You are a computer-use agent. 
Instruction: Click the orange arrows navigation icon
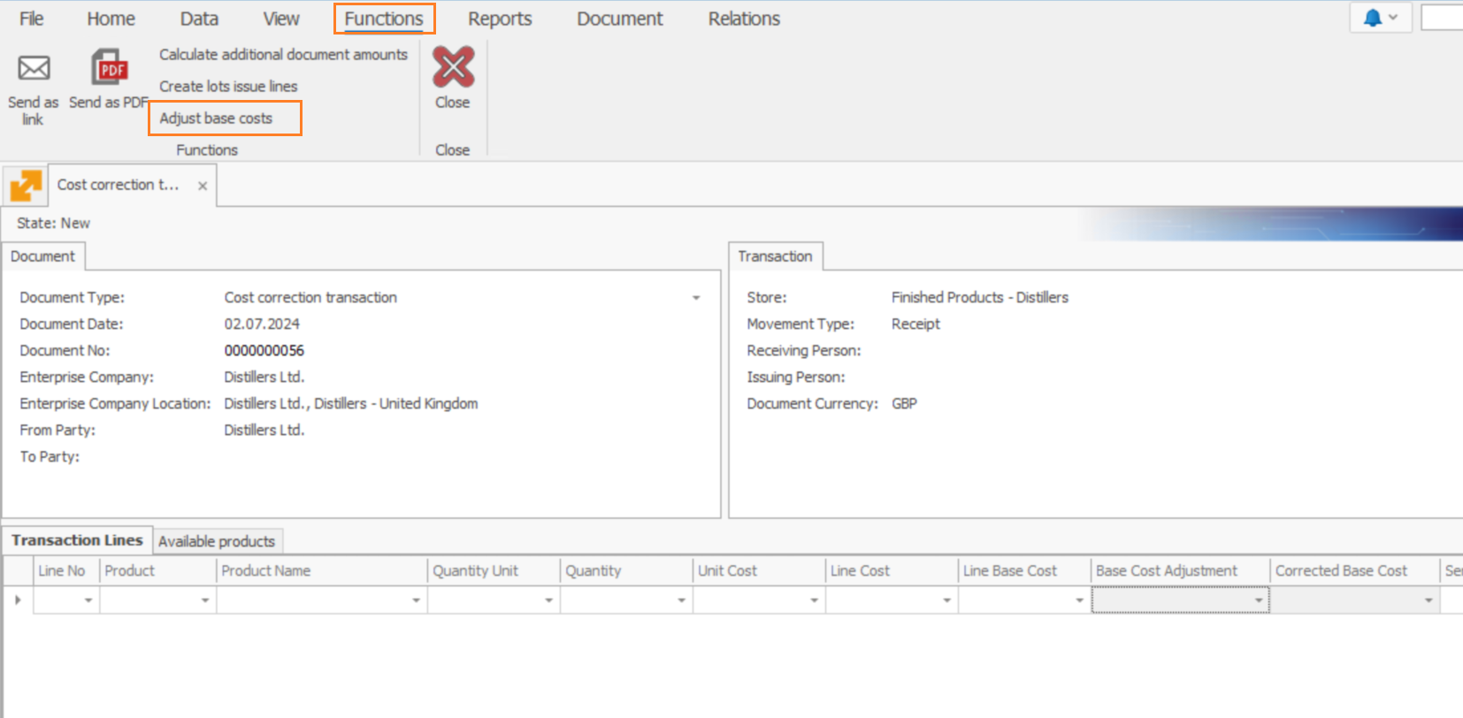(x=26, y=186)
